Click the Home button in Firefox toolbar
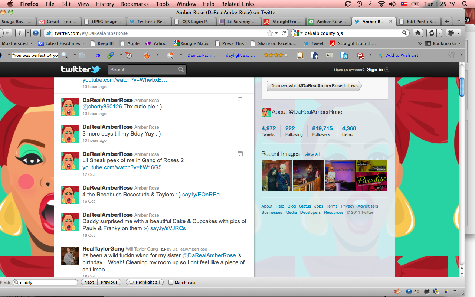 point(418,33)
